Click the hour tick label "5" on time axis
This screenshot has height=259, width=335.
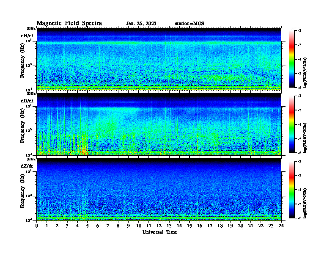88,226
